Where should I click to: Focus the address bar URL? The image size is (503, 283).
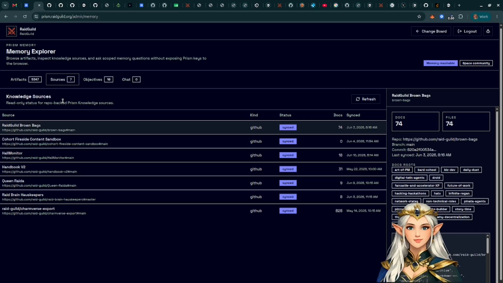[70, 17]
